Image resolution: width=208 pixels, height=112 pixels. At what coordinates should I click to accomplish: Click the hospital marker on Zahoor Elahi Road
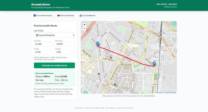click(111, 57)
